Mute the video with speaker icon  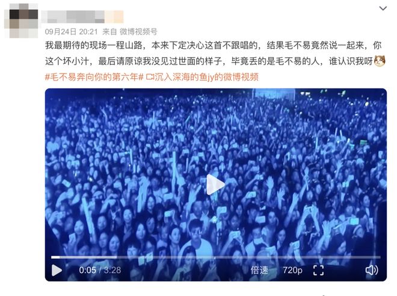372,270
